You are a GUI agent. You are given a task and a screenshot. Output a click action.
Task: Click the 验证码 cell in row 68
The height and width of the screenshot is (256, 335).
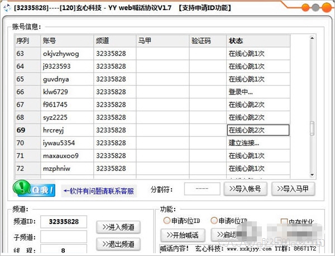[x=208, y=117]
